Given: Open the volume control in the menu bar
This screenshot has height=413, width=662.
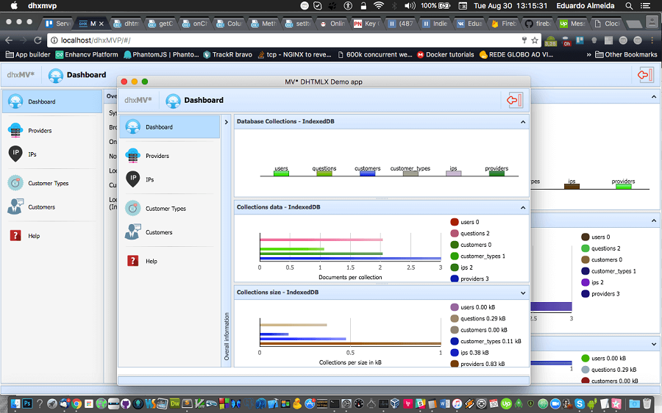Looking at the screenshot, I should pyautogui.click(x=410, y=6).
